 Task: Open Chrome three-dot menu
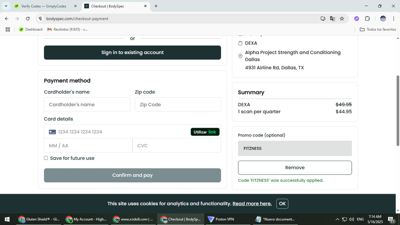(394, 19)
